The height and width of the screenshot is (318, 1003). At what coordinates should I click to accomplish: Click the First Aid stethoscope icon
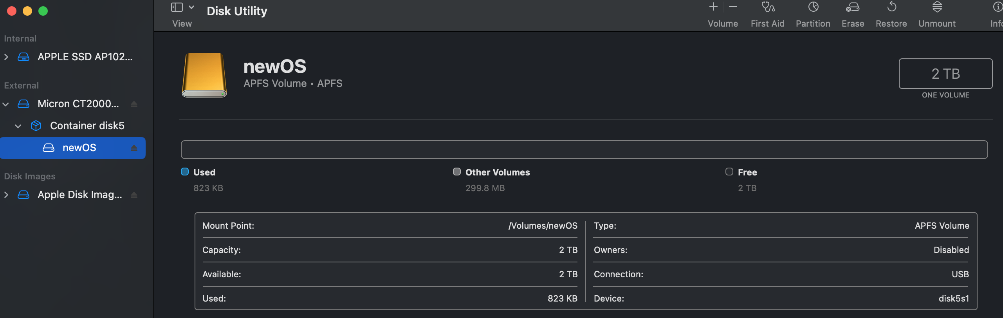tap(767, 7)
